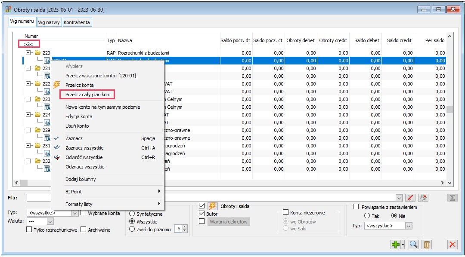The width and height of the screenshot is (465, 257).
Task: Open the Formaty listy submenu
Action: [108, 204]
